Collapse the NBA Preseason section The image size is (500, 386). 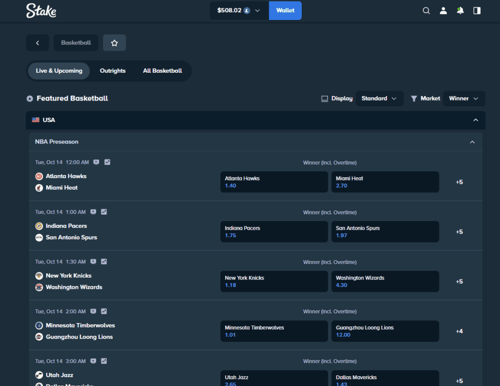click(x=472, y=142)
